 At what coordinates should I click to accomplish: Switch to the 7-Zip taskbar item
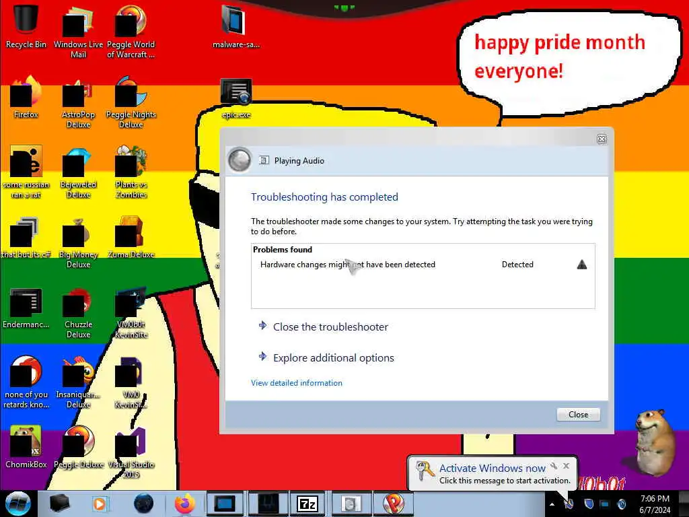pos(307,504)
